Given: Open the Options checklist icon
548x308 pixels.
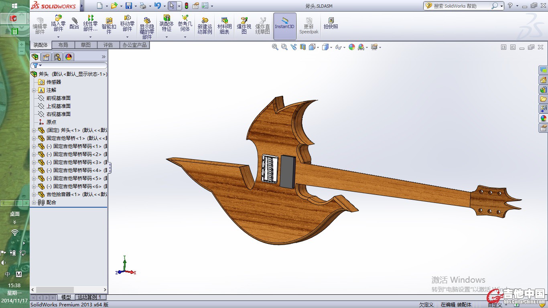Looking at the screenshot, I should coord(205,6).
